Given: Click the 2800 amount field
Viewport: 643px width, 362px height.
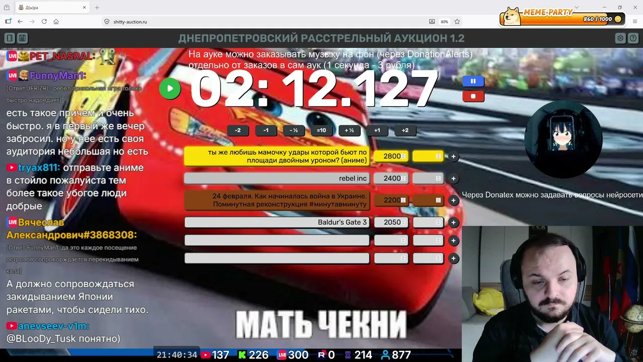Looking at the screenshot, I should click(391, 156).
